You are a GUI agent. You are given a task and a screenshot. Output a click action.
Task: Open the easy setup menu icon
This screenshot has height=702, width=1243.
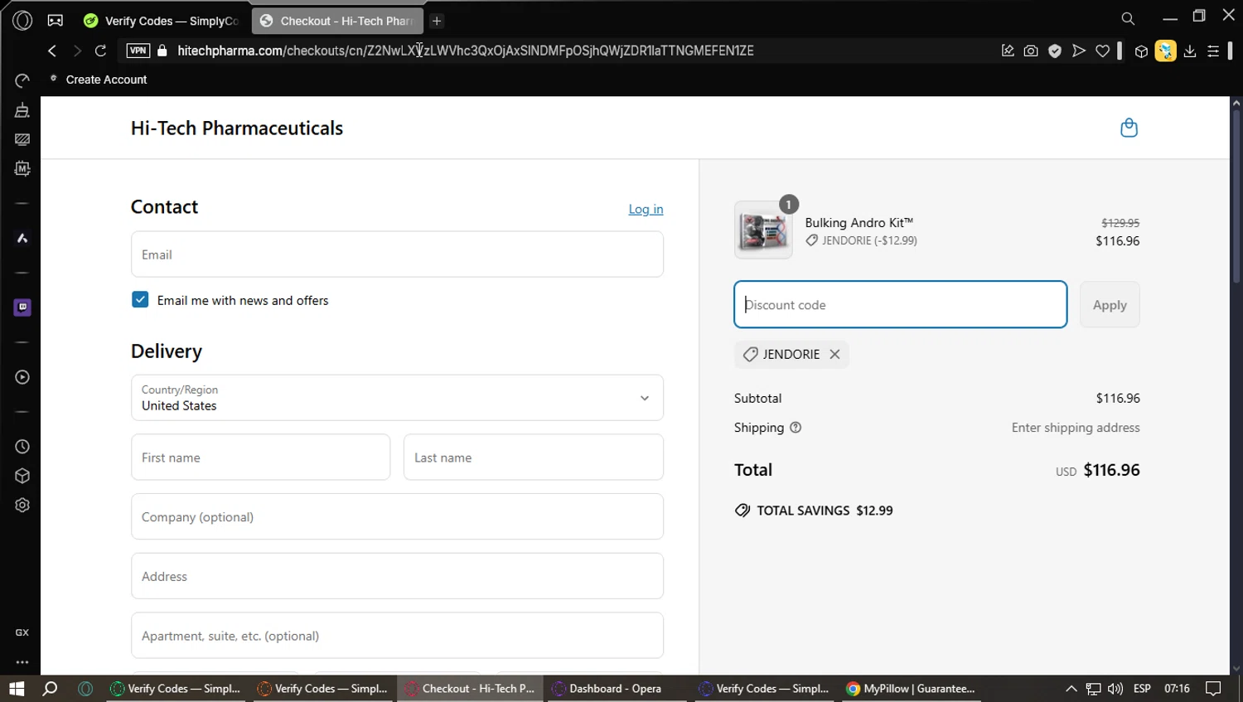(x=1213, y=51)
